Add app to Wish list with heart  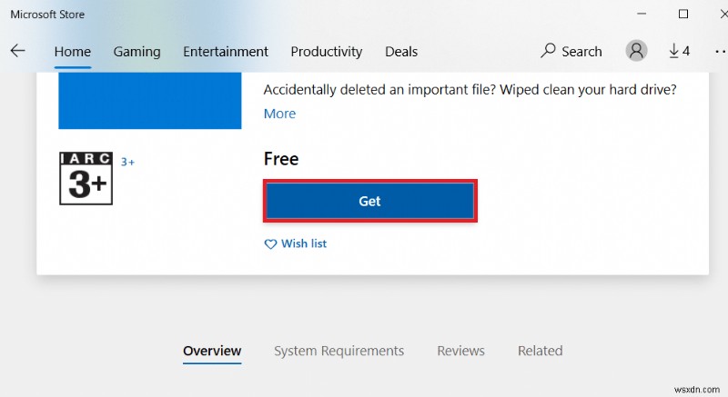[x=295, y=243]
